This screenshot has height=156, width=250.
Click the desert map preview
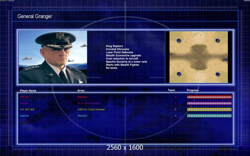pos(198,57)
